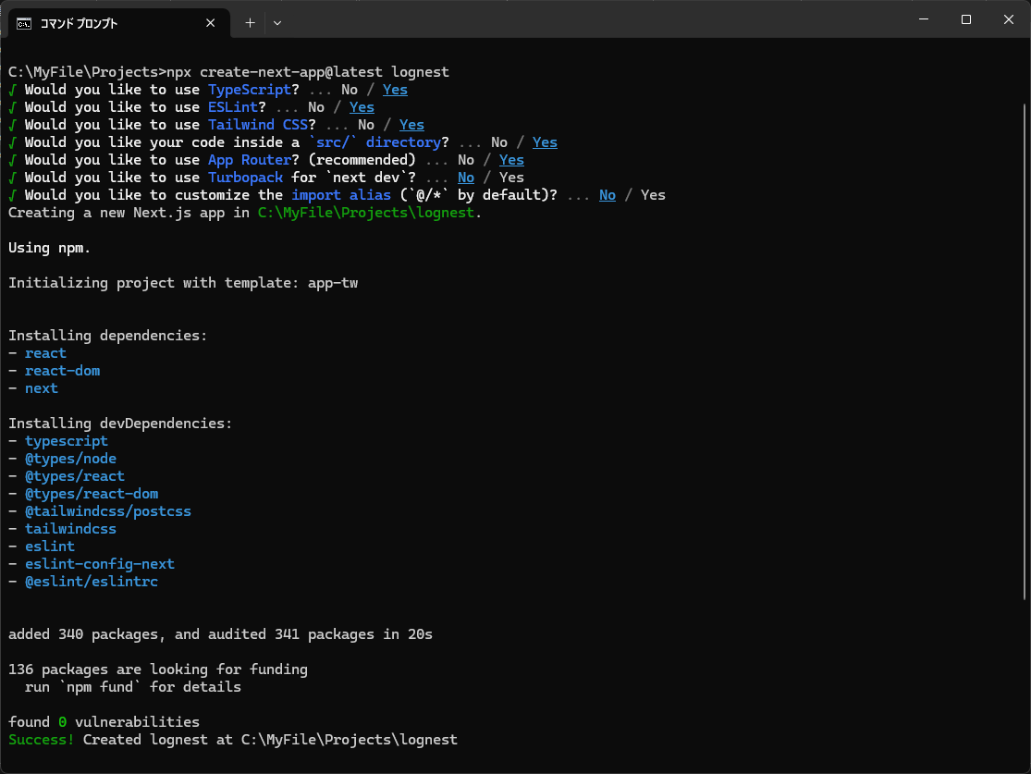The height and width of the screenshot is (774, 1031).
Task: Click the 'Yes' answer for src/ directory
Action: [545, 142]
